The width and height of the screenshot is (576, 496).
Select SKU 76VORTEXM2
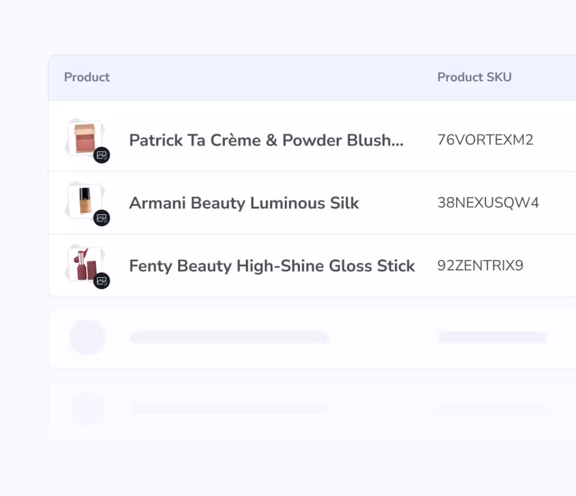pos(485,140)
